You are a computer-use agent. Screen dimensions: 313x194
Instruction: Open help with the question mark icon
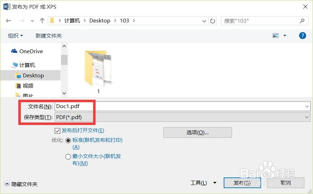302,36
